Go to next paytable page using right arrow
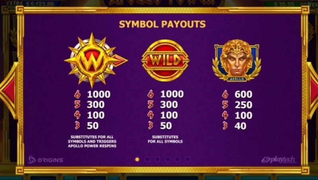Viewport: 318px width, 180px height. (313, 91)
